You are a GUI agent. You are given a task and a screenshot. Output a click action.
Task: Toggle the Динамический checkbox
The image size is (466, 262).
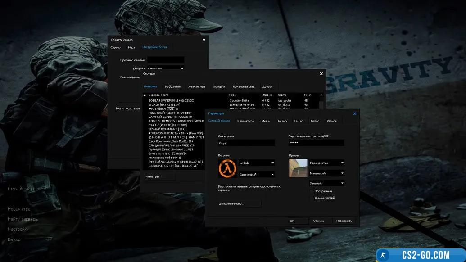(312, 198)
